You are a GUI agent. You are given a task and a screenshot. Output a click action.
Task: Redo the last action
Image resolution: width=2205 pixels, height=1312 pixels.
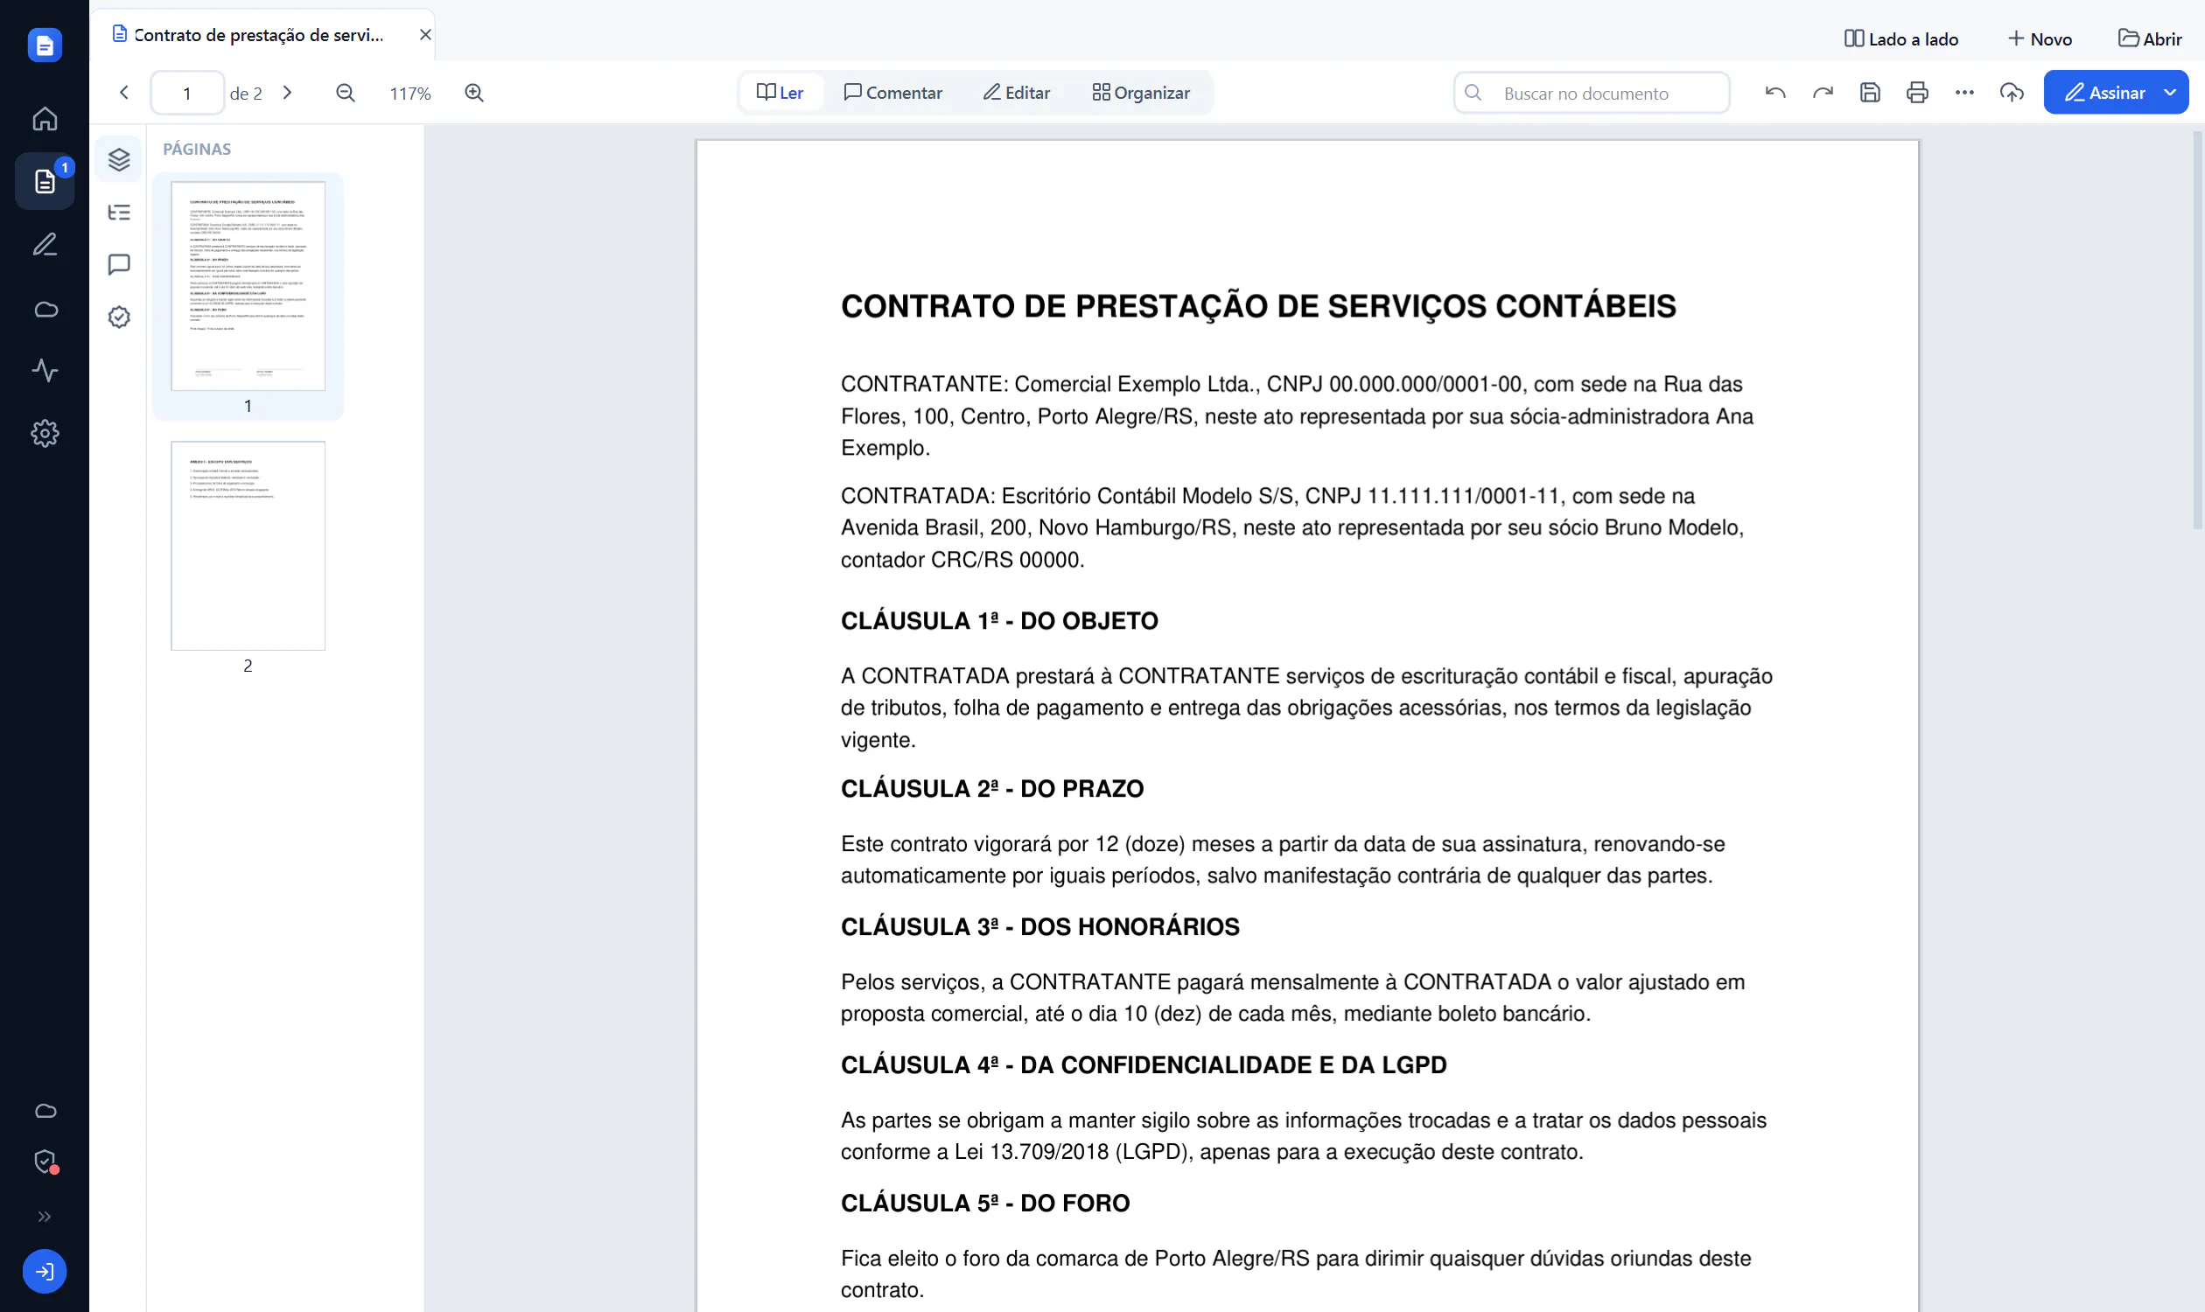tap(1823, 93)
